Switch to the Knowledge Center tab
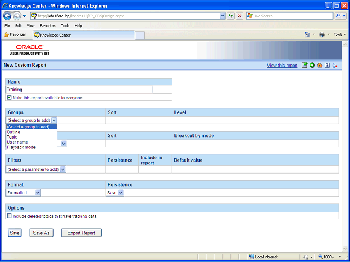This screenshot has height=262, width=350. click(84, 35)
